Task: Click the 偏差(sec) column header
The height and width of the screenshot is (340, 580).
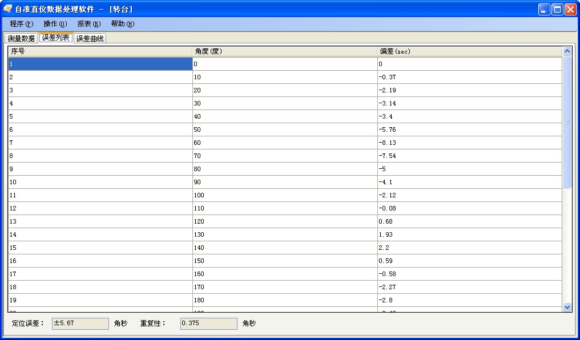Action: [x=469, y=51]
